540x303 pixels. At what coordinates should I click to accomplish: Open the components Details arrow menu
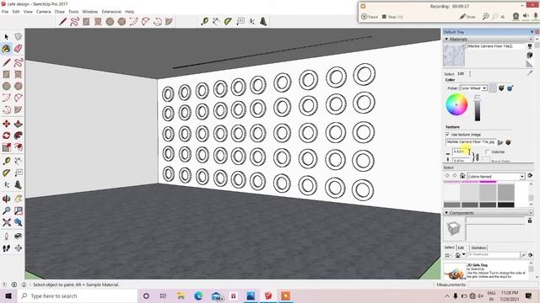531,255
